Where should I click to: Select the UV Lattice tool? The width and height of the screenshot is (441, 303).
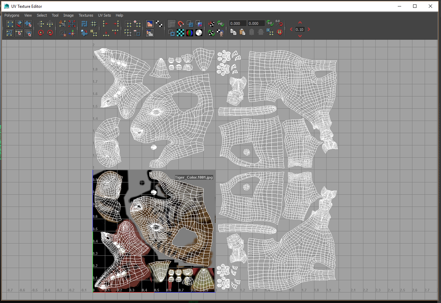click(10, 24)
